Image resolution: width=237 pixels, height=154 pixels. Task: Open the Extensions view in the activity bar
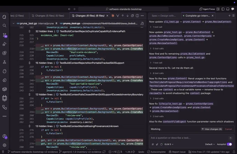(x=5, y=53)
